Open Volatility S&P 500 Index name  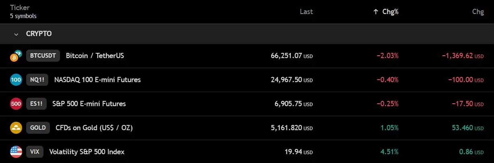[x=87, y=152]
